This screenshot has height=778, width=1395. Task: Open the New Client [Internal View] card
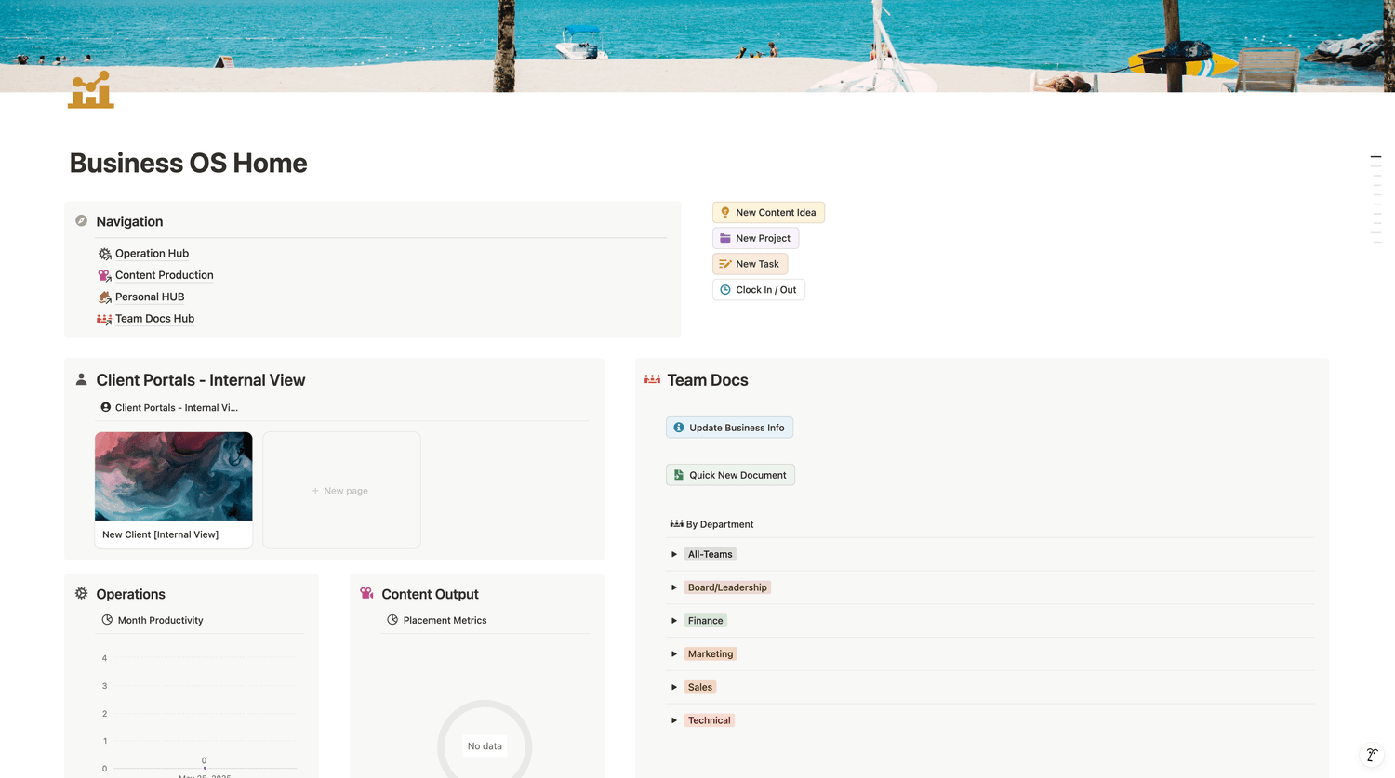pos(173,490)
